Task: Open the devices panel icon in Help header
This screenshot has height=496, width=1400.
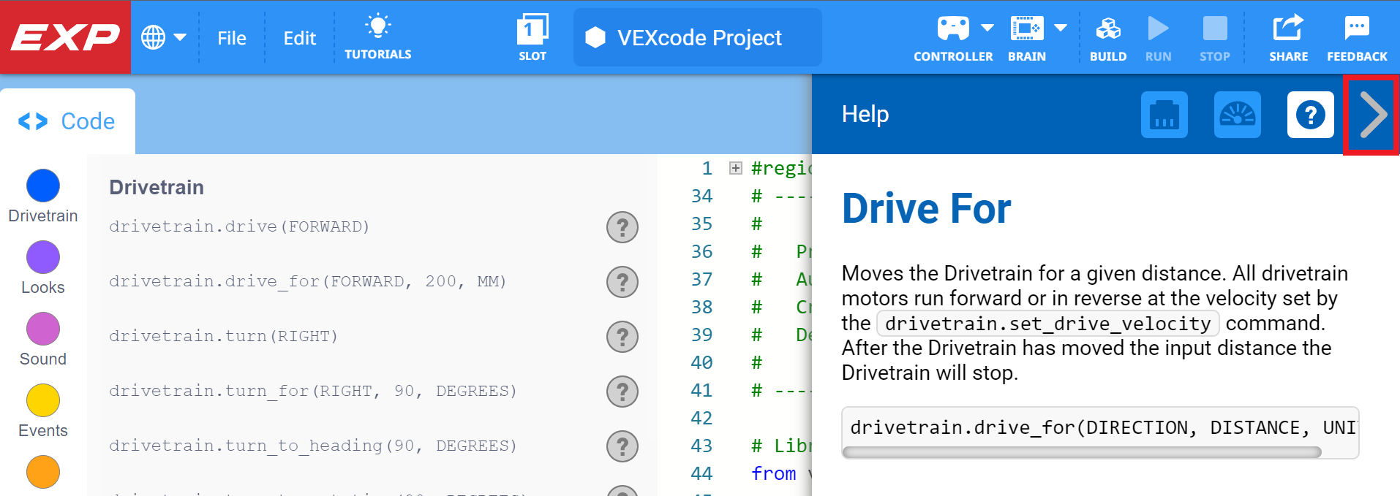Action: 1164,115
